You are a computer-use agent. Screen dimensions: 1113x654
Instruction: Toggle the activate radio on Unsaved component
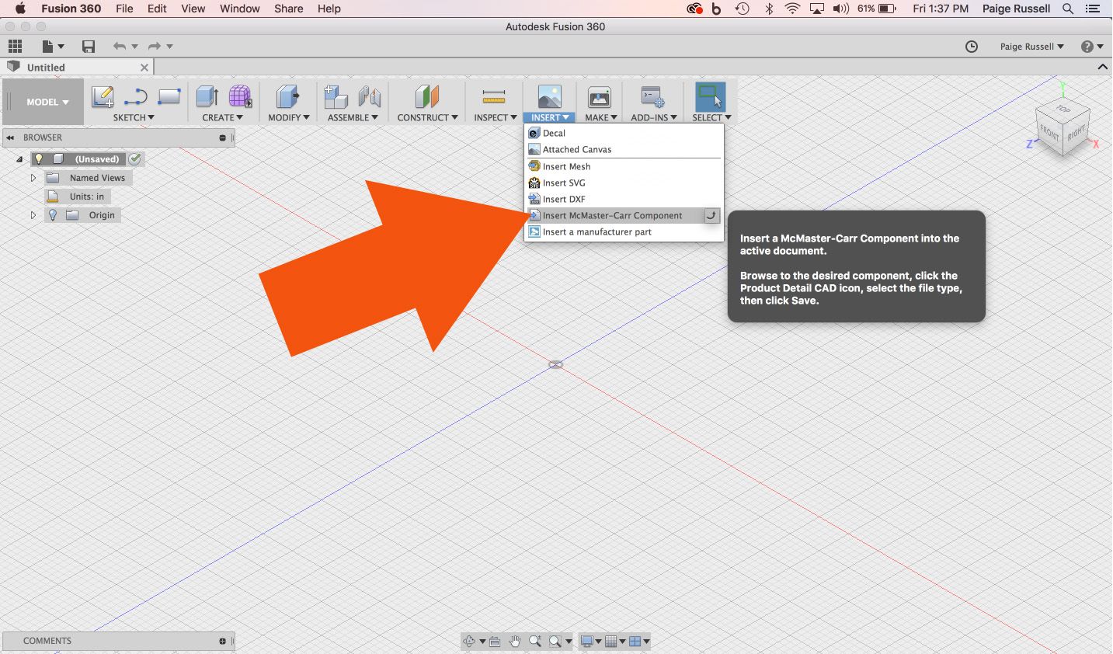135,159
